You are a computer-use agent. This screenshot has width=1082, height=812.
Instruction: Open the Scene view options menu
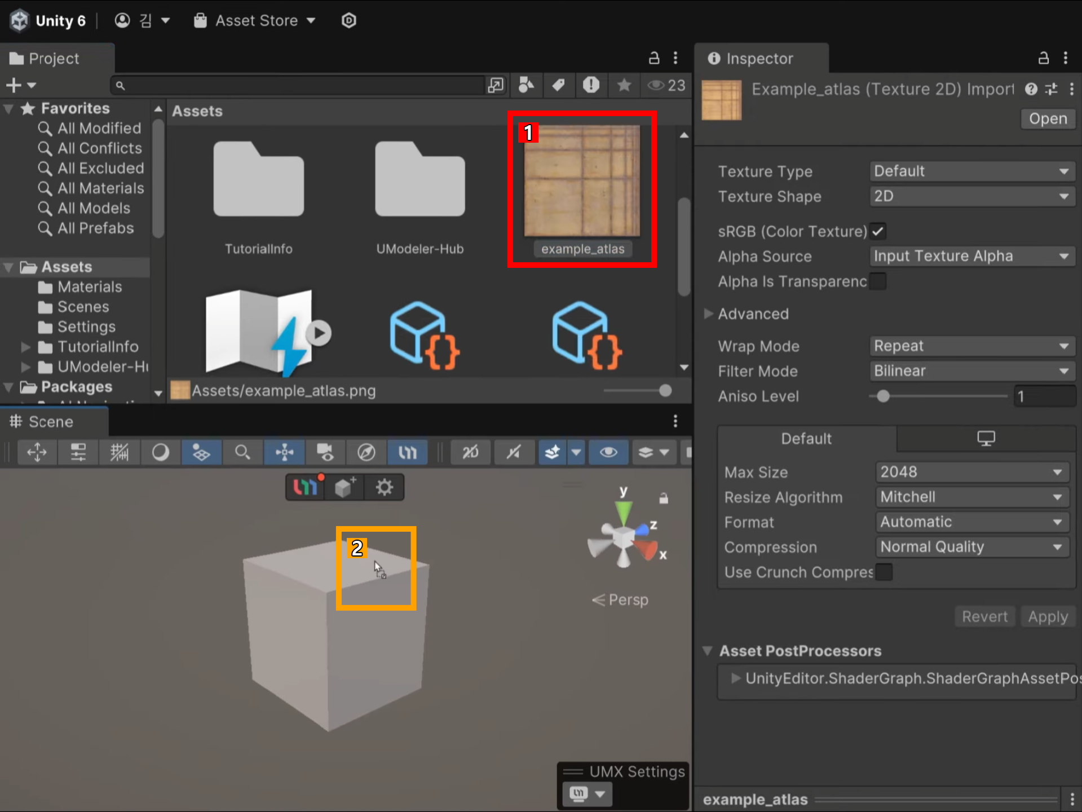675,421
